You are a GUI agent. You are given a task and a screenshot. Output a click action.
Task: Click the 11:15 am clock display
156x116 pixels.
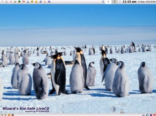click(129, 2)
